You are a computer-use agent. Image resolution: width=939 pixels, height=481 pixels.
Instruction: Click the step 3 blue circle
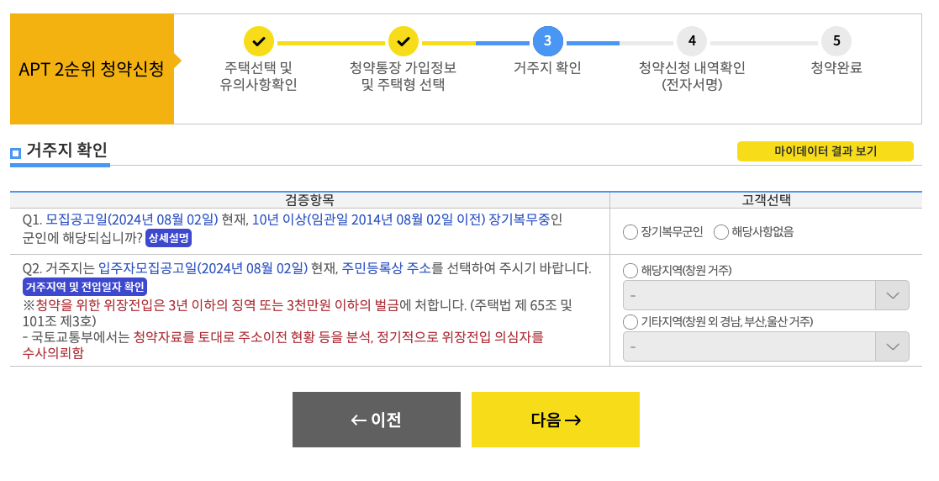click(547, 41)
